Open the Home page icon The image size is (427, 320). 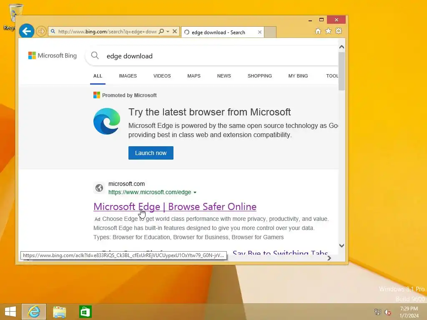[x=318, y=31]
